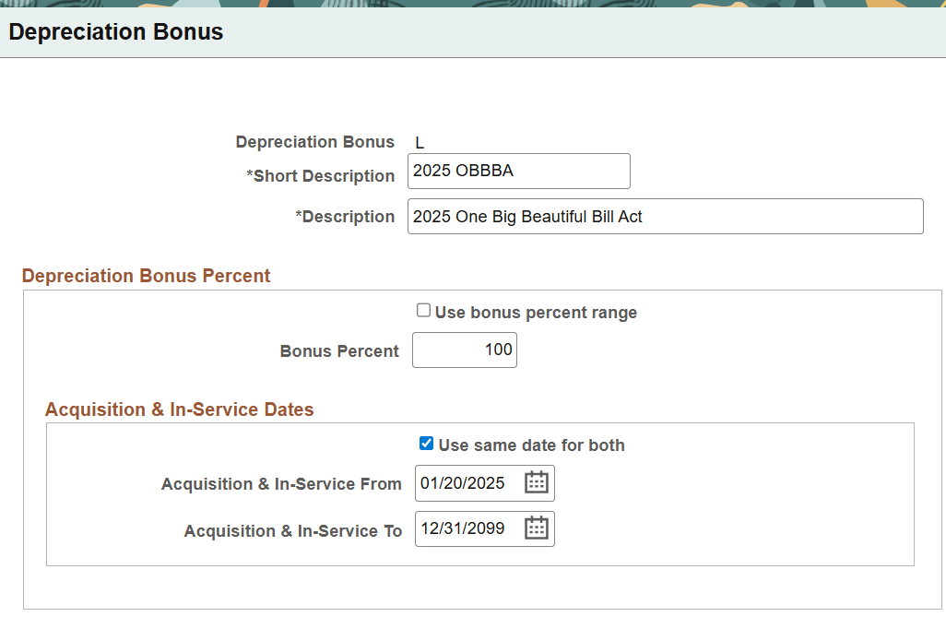Click the Acquisition & In-Service To label
Image resolution: width=946 pixels, height=617 pixels.
click(x=293, y=531)
